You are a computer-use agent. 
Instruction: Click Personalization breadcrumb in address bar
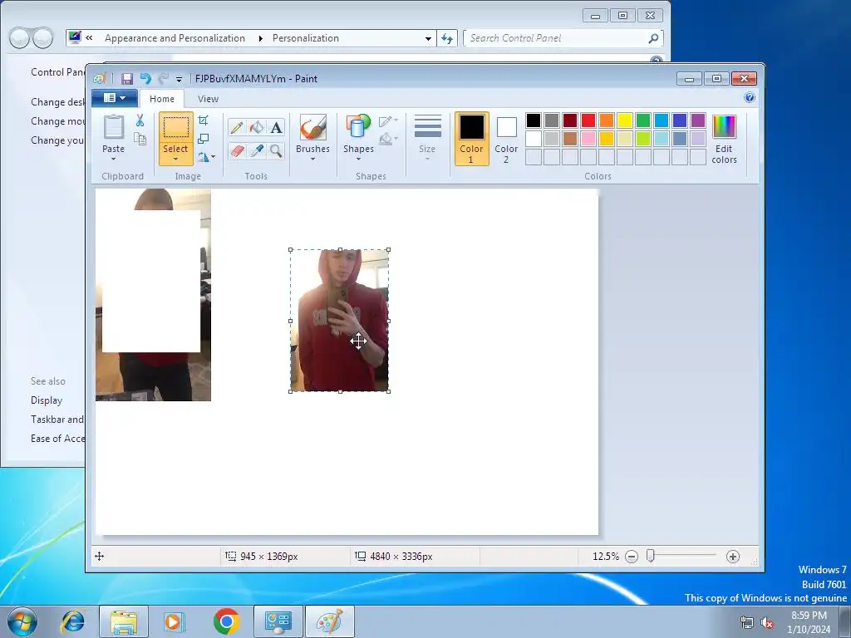(x=306, y=38)
